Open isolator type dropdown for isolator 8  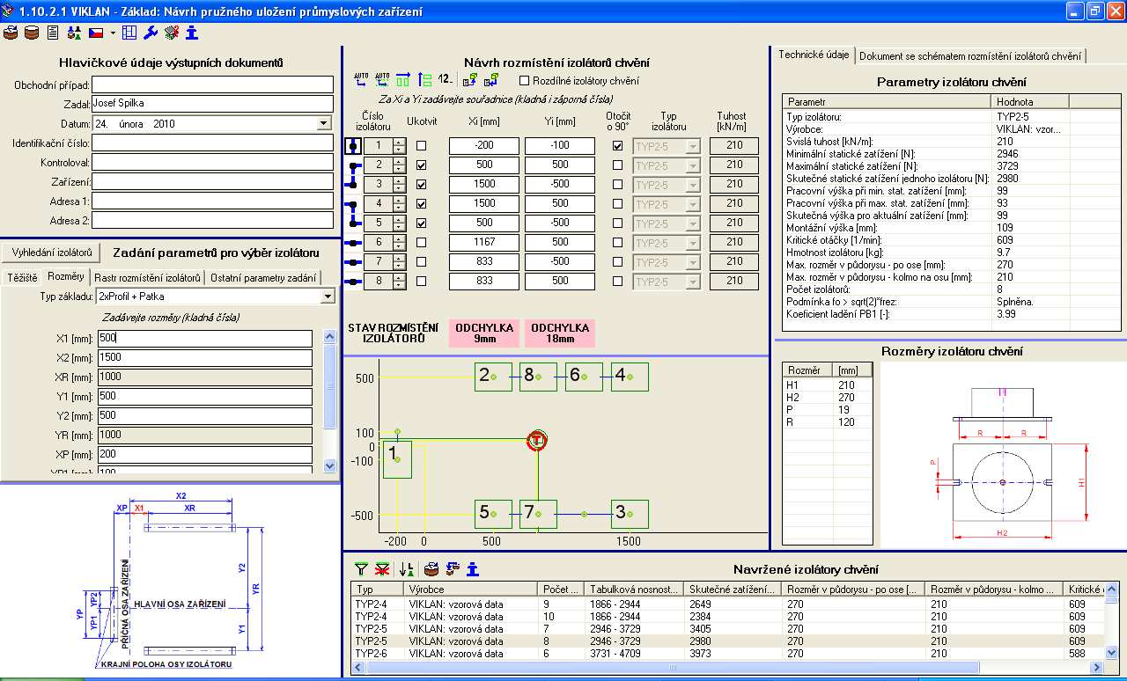pos(693,282)
